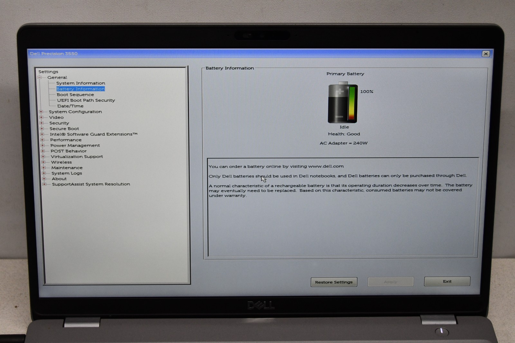Select SupportAssist System Resolution label
The width and height of the screenshot is (515, 343).
pos(91,184)
